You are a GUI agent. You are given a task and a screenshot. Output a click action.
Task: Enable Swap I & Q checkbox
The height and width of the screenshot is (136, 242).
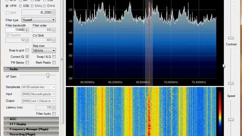coord(54,57)
